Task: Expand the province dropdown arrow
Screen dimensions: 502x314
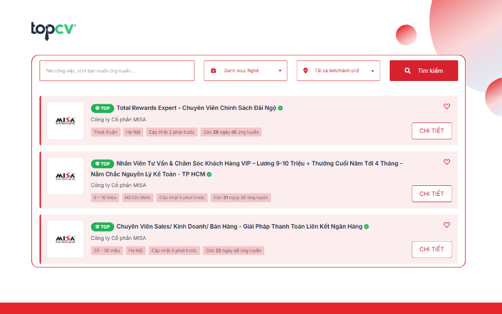Action: (372, 71)
